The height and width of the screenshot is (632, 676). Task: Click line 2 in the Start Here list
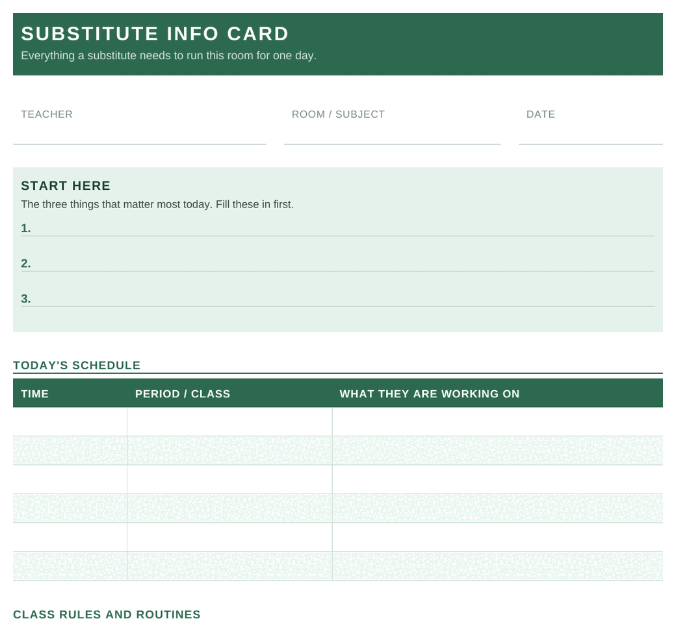point(337,264)
